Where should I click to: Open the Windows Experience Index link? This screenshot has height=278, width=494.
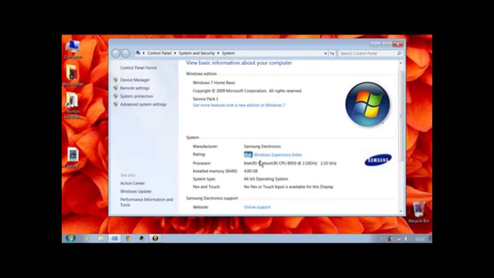tap(278, 155)
